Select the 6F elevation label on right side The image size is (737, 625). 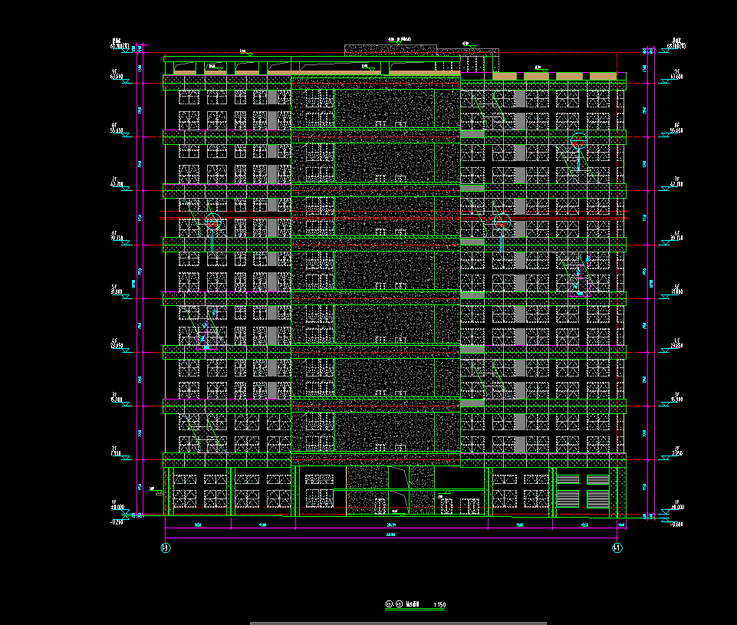(x=677, y=236)
